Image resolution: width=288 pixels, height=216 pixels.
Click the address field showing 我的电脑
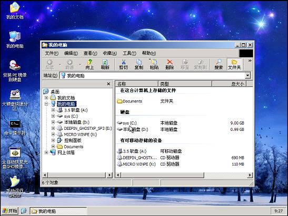click(x=153, y=76)
